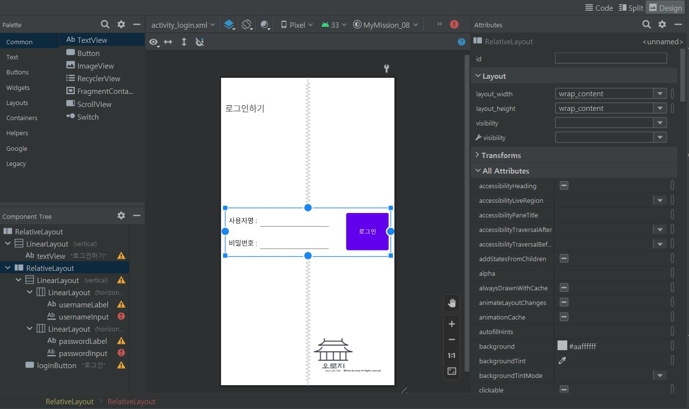
Task: Minimize the Palette panel
Action: 137,24
